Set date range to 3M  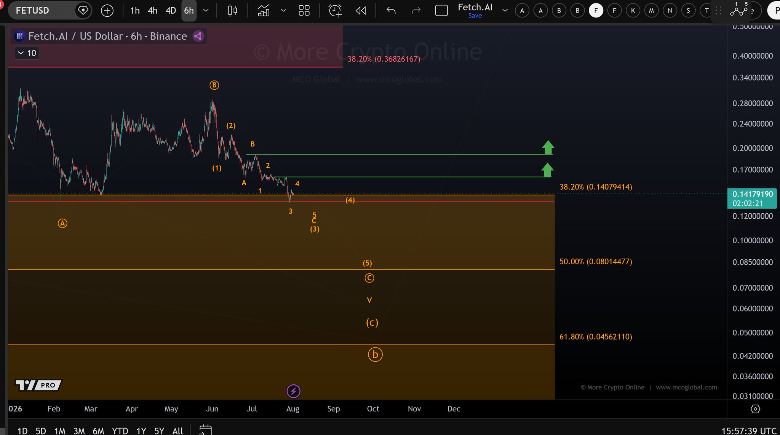point(79,430)
